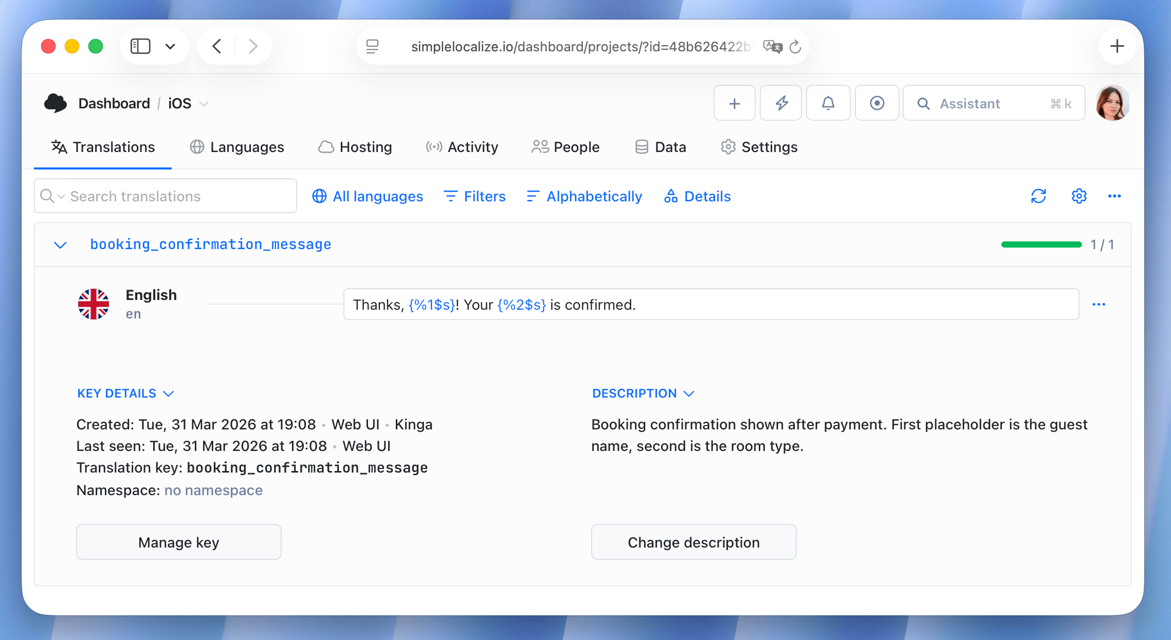Open notifications via the bell icon
1171x640 pixels.
click(x=828, y=103)
